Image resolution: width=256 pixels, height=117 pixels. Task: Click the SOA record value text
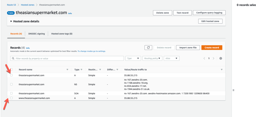(x=167, y=93)
